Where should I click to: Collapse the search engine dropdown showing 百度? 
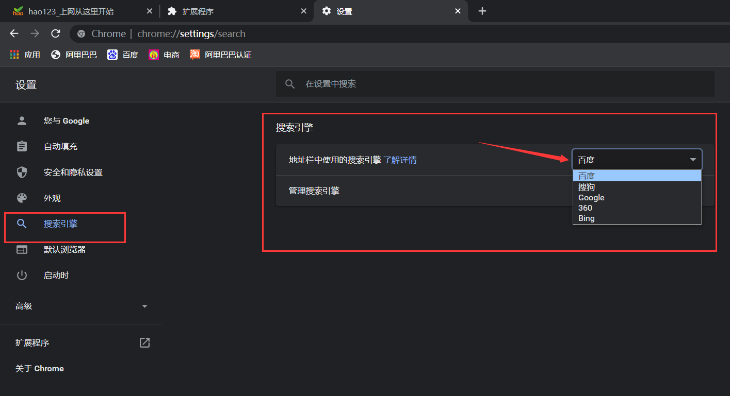(x=637, y=160)
